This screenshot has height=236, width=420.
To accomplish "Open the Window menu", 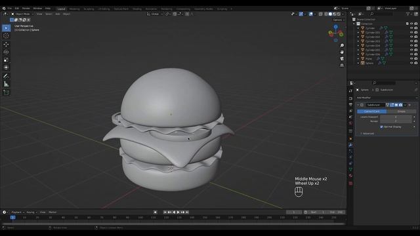I will coord(37,9).
